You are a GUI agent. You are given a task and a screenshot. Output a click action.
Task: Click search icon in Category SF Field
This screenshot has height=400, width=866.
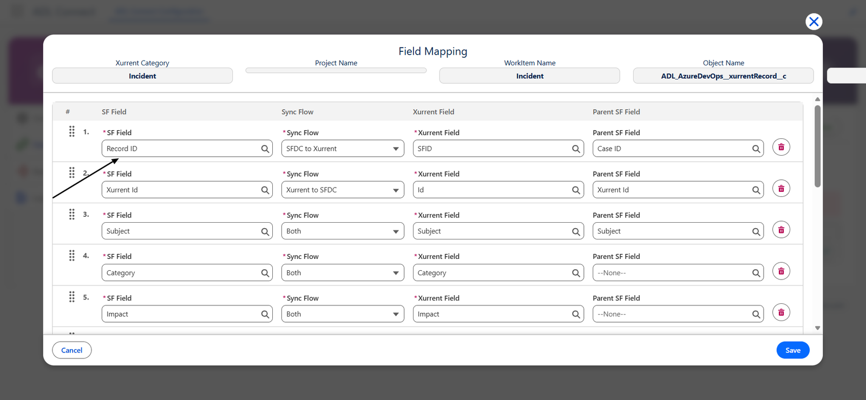pyautogui.click(x=265, y=273)
